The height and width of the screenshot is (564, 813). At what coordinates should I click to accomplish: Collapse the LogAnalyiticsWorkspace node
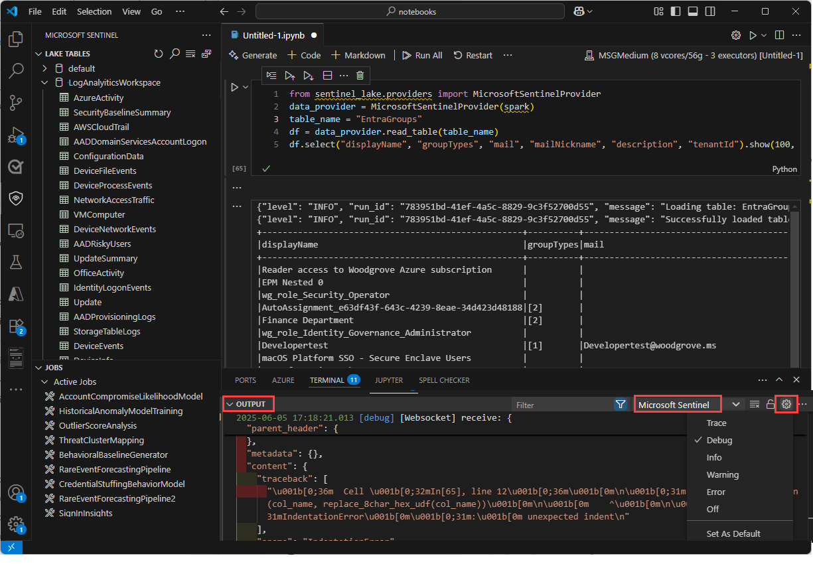pos(45,83)
